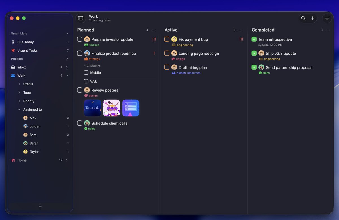
Task: Click the high priority marker on Fix payment bug
Action: 241,39
